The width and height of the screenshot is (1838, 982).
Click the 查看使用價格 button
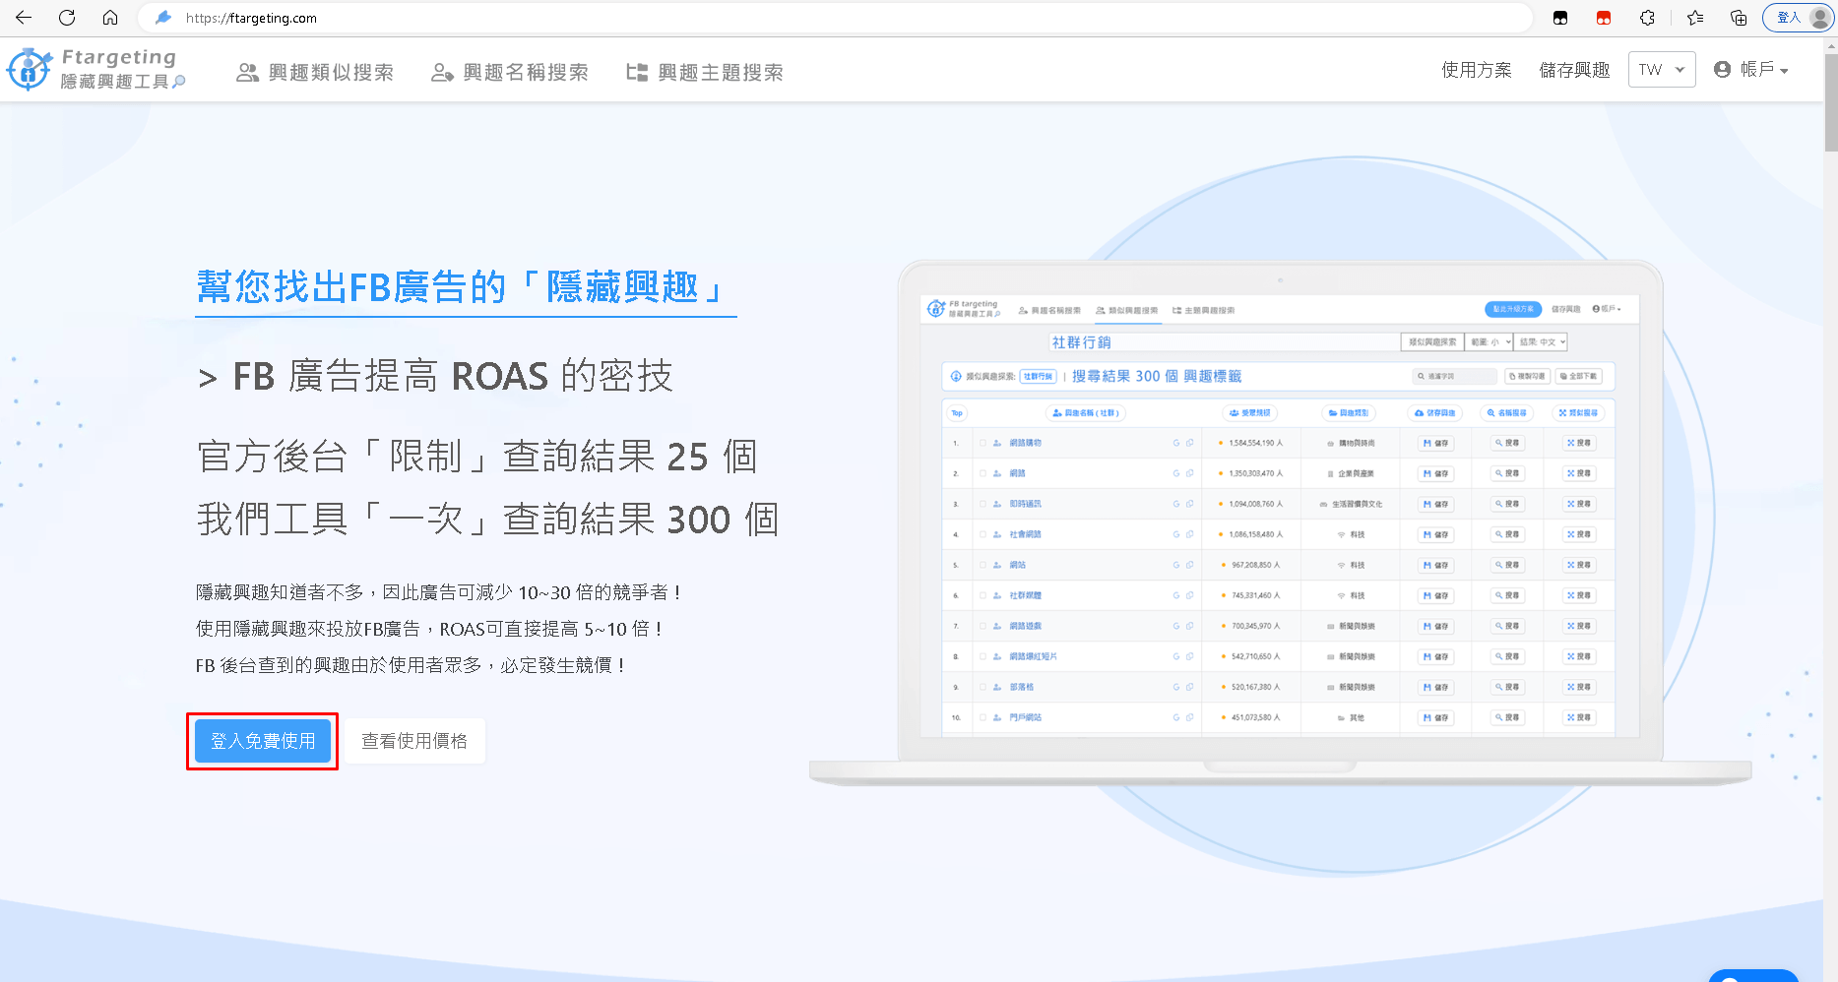414,741
